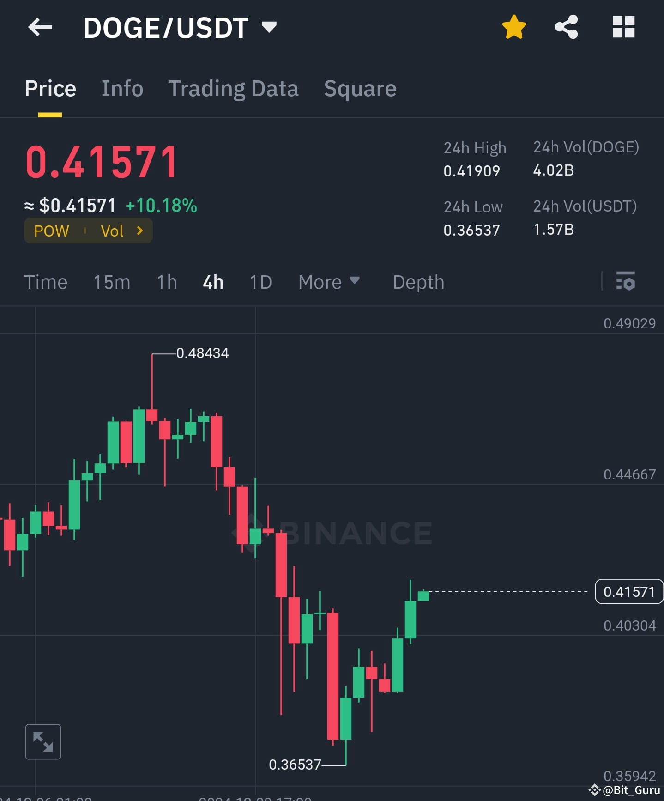Image resolution: width=664 pixels, height=801 pixels.
Task: Select the 24h High value 0.41909
Action: point(471,170)
